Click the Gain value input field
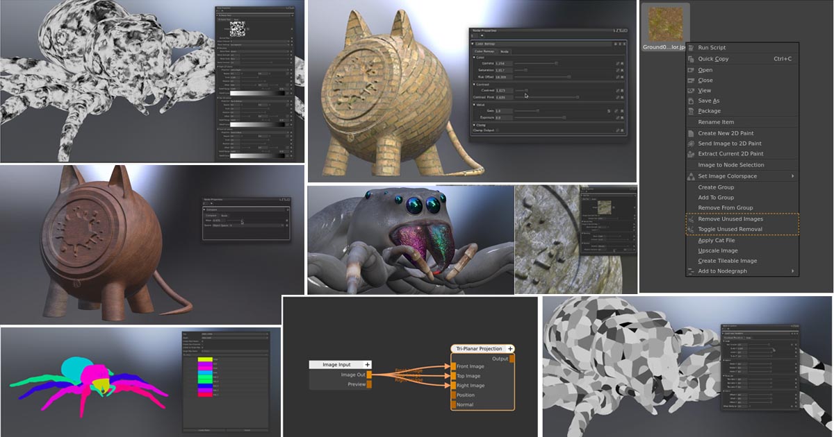The height and width of the screenshot is (437, 834). 504,111
